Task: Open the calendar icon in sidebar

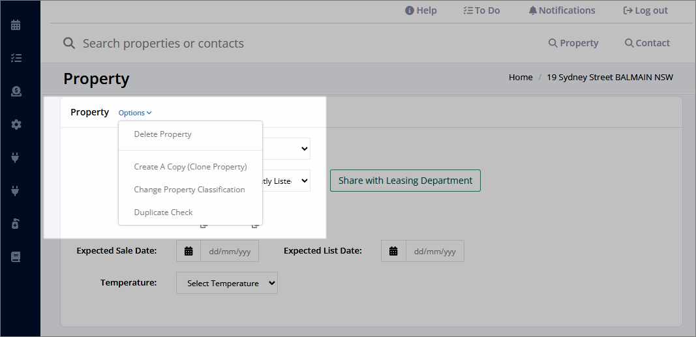Action: click(16, 25)
